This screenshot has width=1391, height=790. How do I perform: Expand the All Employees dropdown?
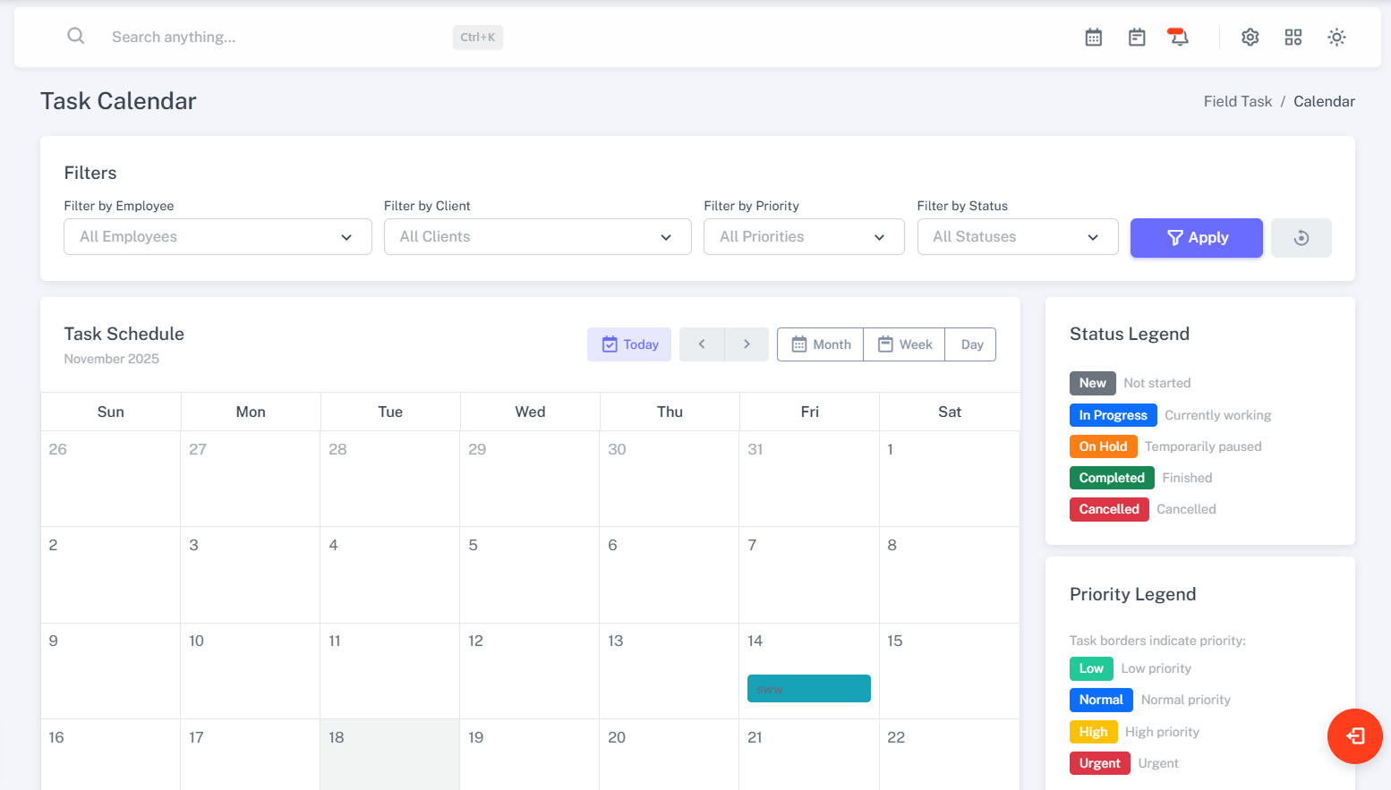218,237
